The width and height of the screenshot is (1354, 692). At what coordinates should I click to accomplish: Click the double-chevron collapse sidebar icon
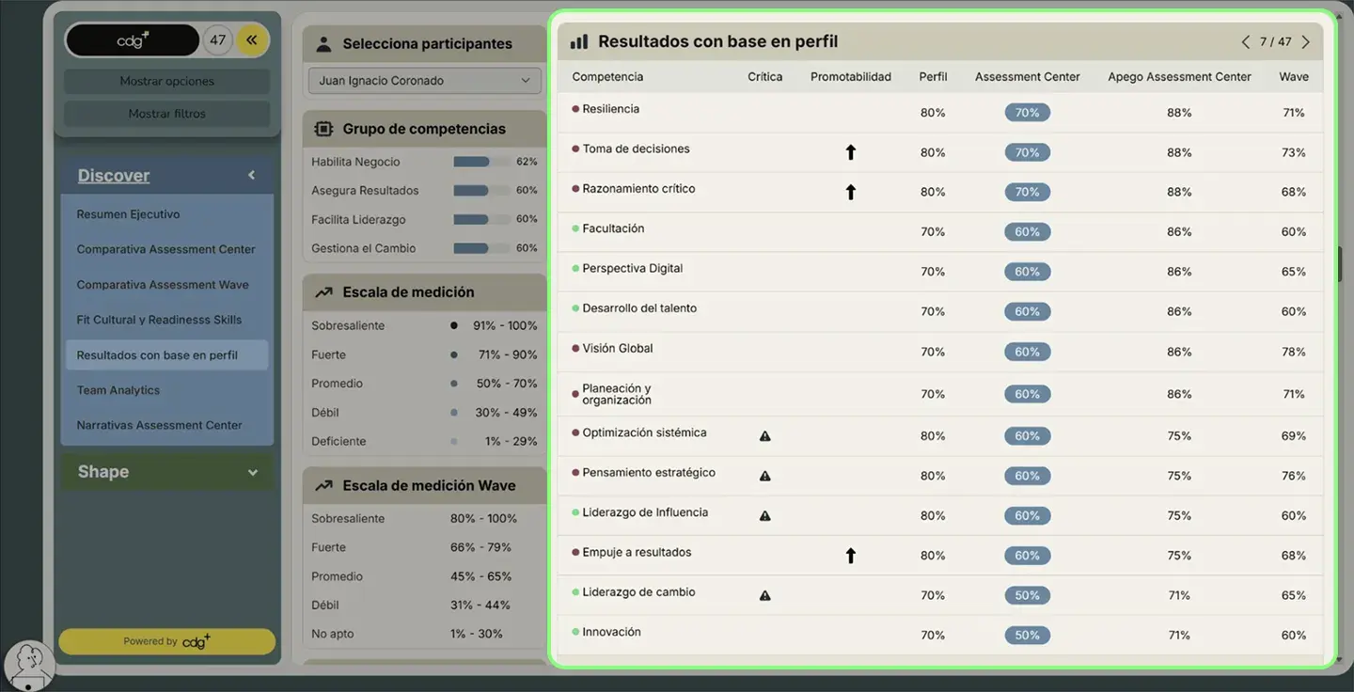pos(252,40)
